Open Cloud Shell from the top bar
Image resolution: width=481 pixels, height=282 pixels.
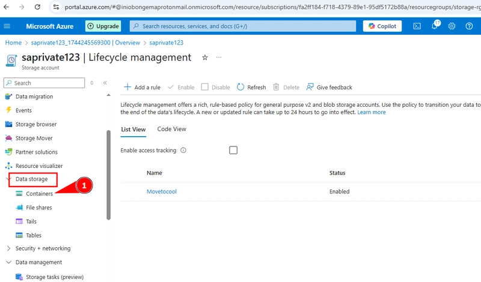click(417, 26)
